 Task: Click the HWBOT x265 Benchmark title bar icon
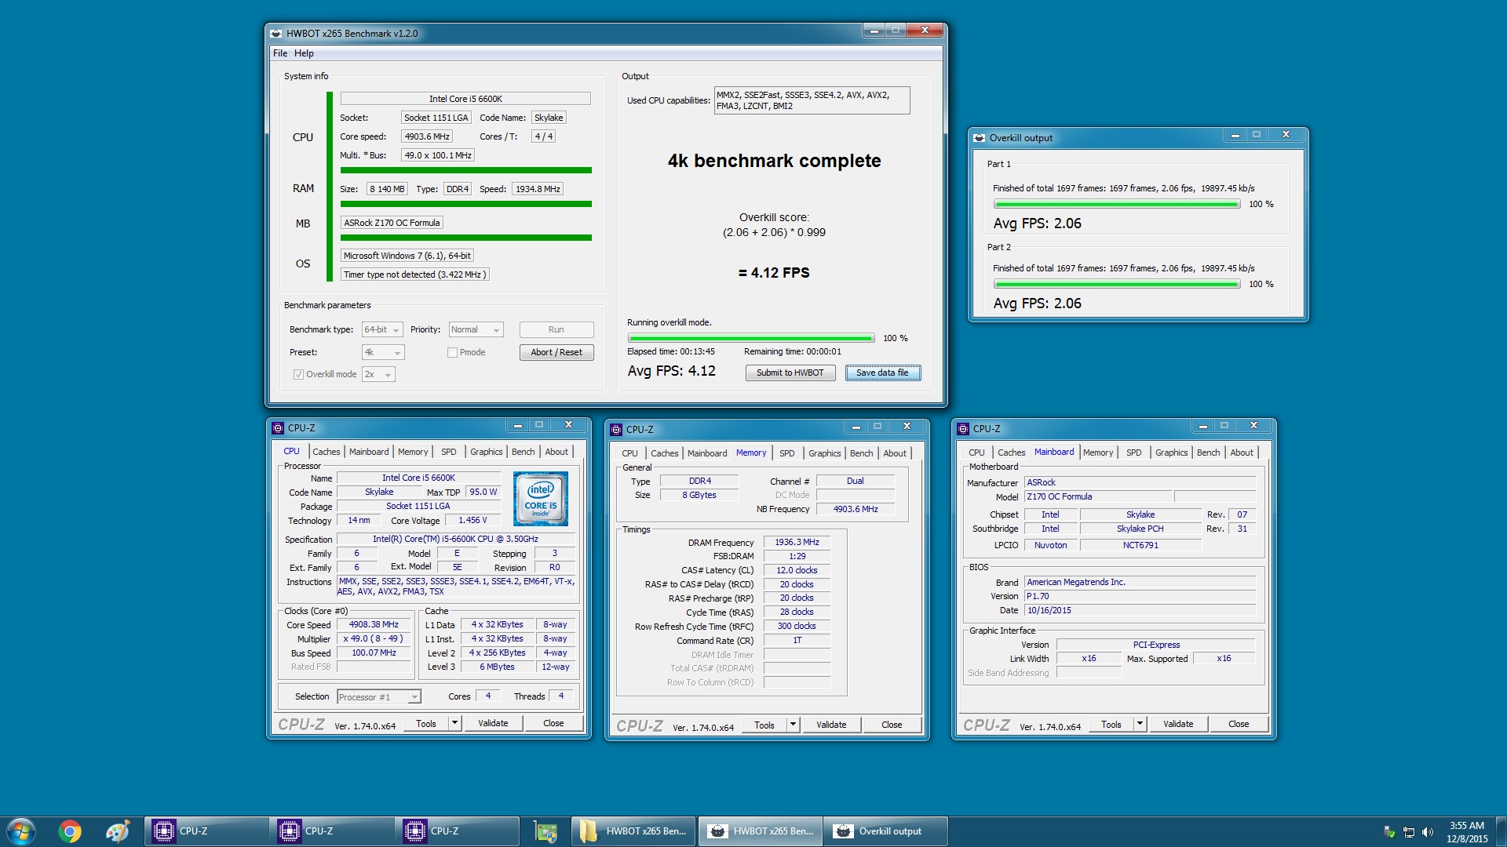276,34
